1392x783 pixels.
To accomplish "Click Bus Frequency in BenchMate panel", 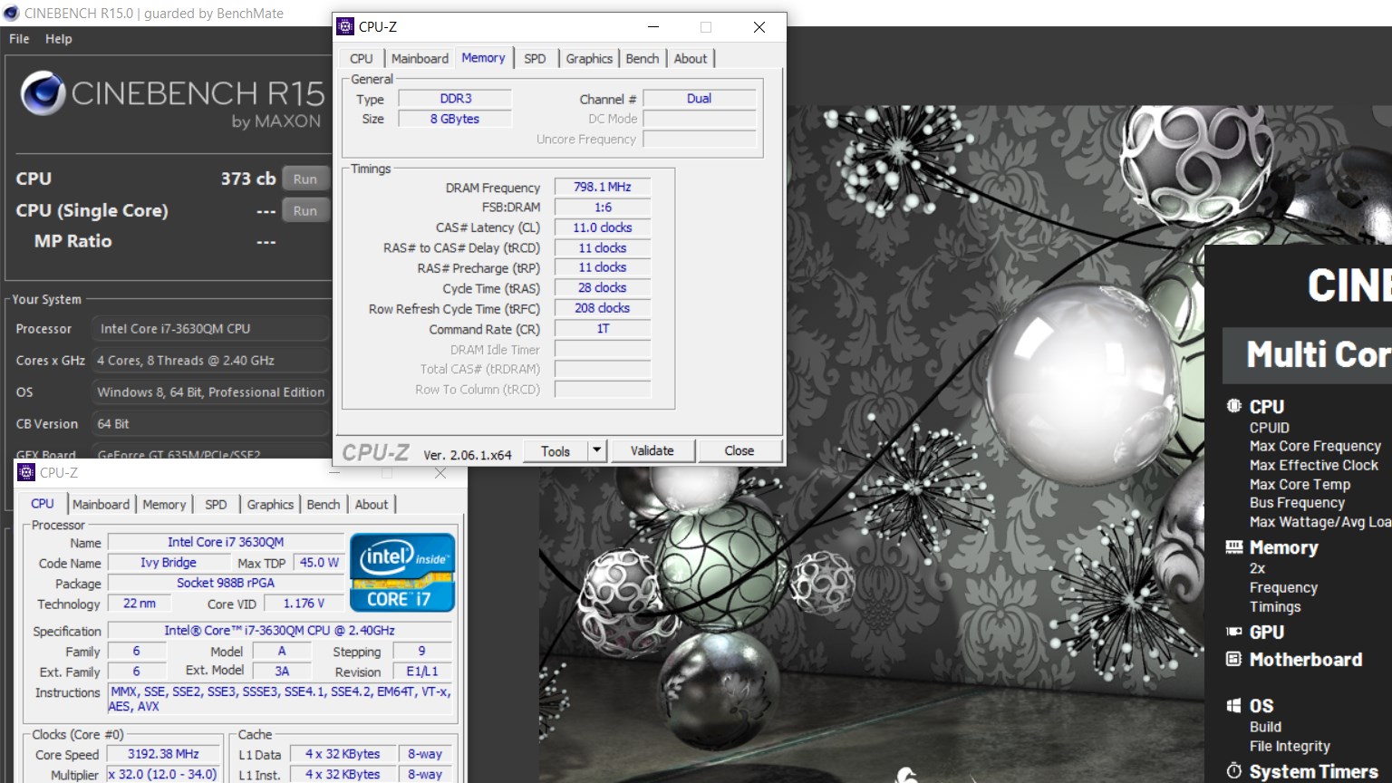I will click(1297, 502).
